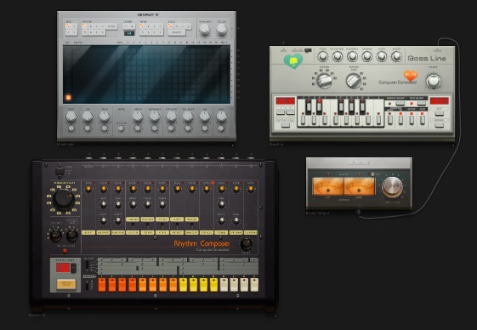Image resolution: width=477 pixels, height=330 pixels.
Task: Click the knob beside the Rhythm Composer logo
Action: (x=246, y=244)
